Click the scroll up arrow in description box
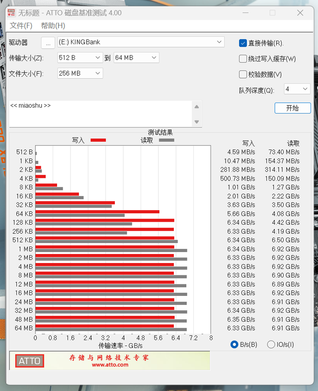Image resolution: width=318 pixels, height=391 pixels. (x=197, y=107)
